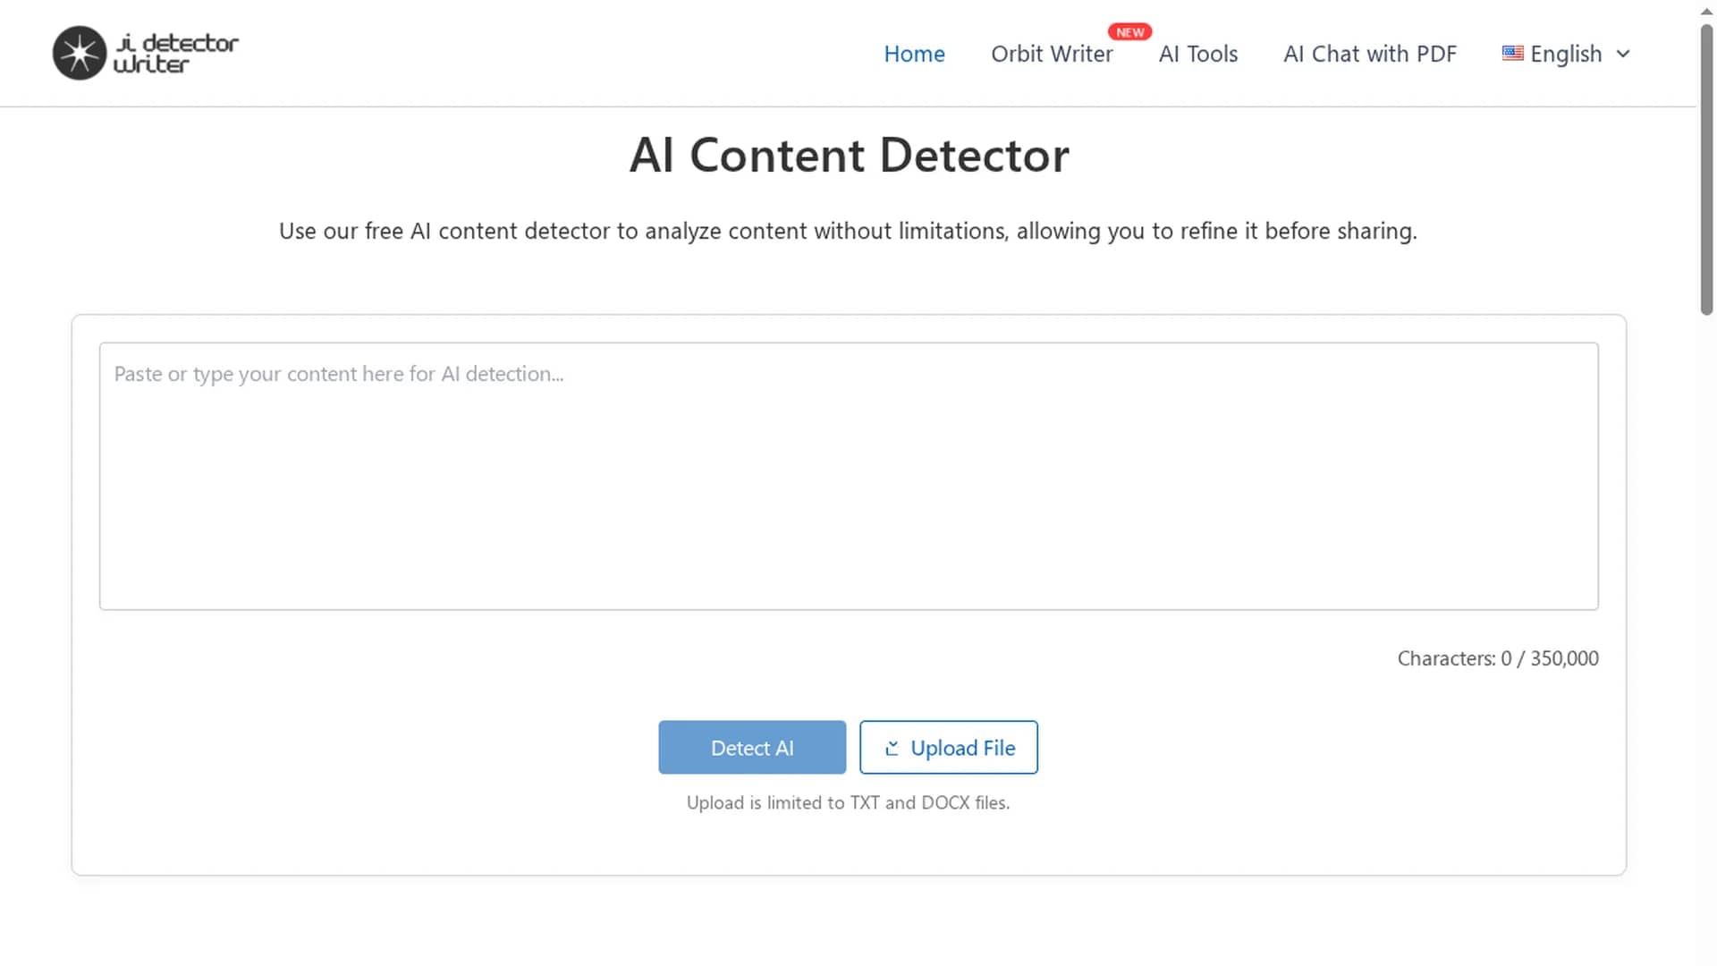Focus the content text area for AI detection
This screenshot has width=1717, height=966.
pos(849,476)
